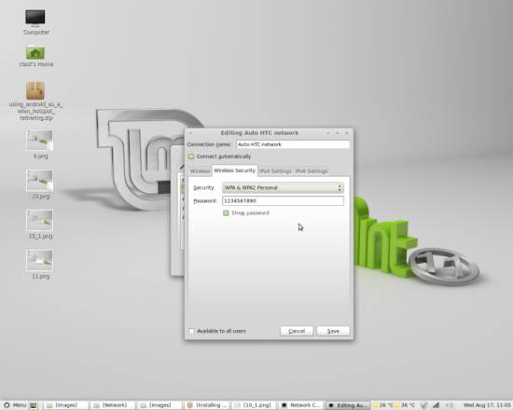Click the Connection name text field
The image size is (513, 410).
pos(293,144)
